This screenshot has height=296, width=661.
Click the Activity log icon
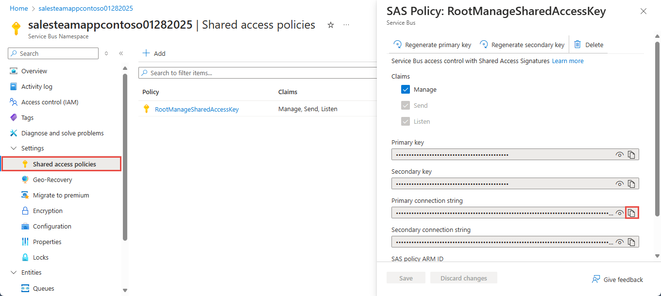14,86
